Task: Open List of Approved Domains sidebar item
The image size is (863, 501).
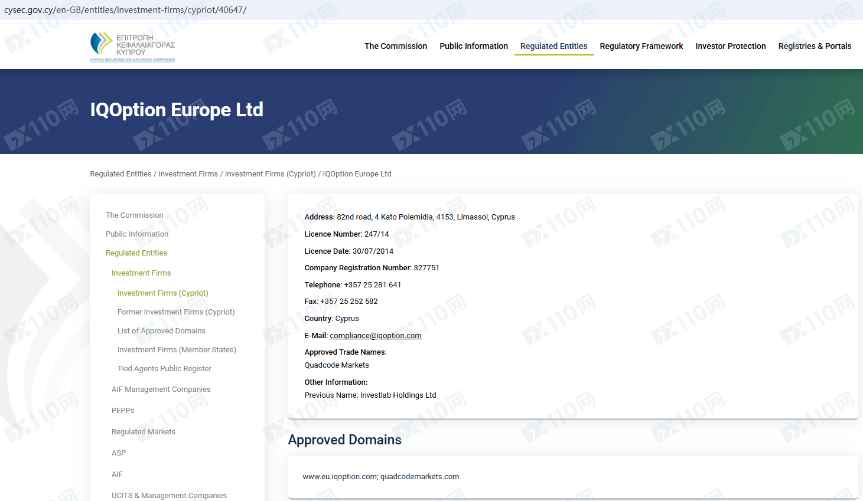Action: click(161, 331)
